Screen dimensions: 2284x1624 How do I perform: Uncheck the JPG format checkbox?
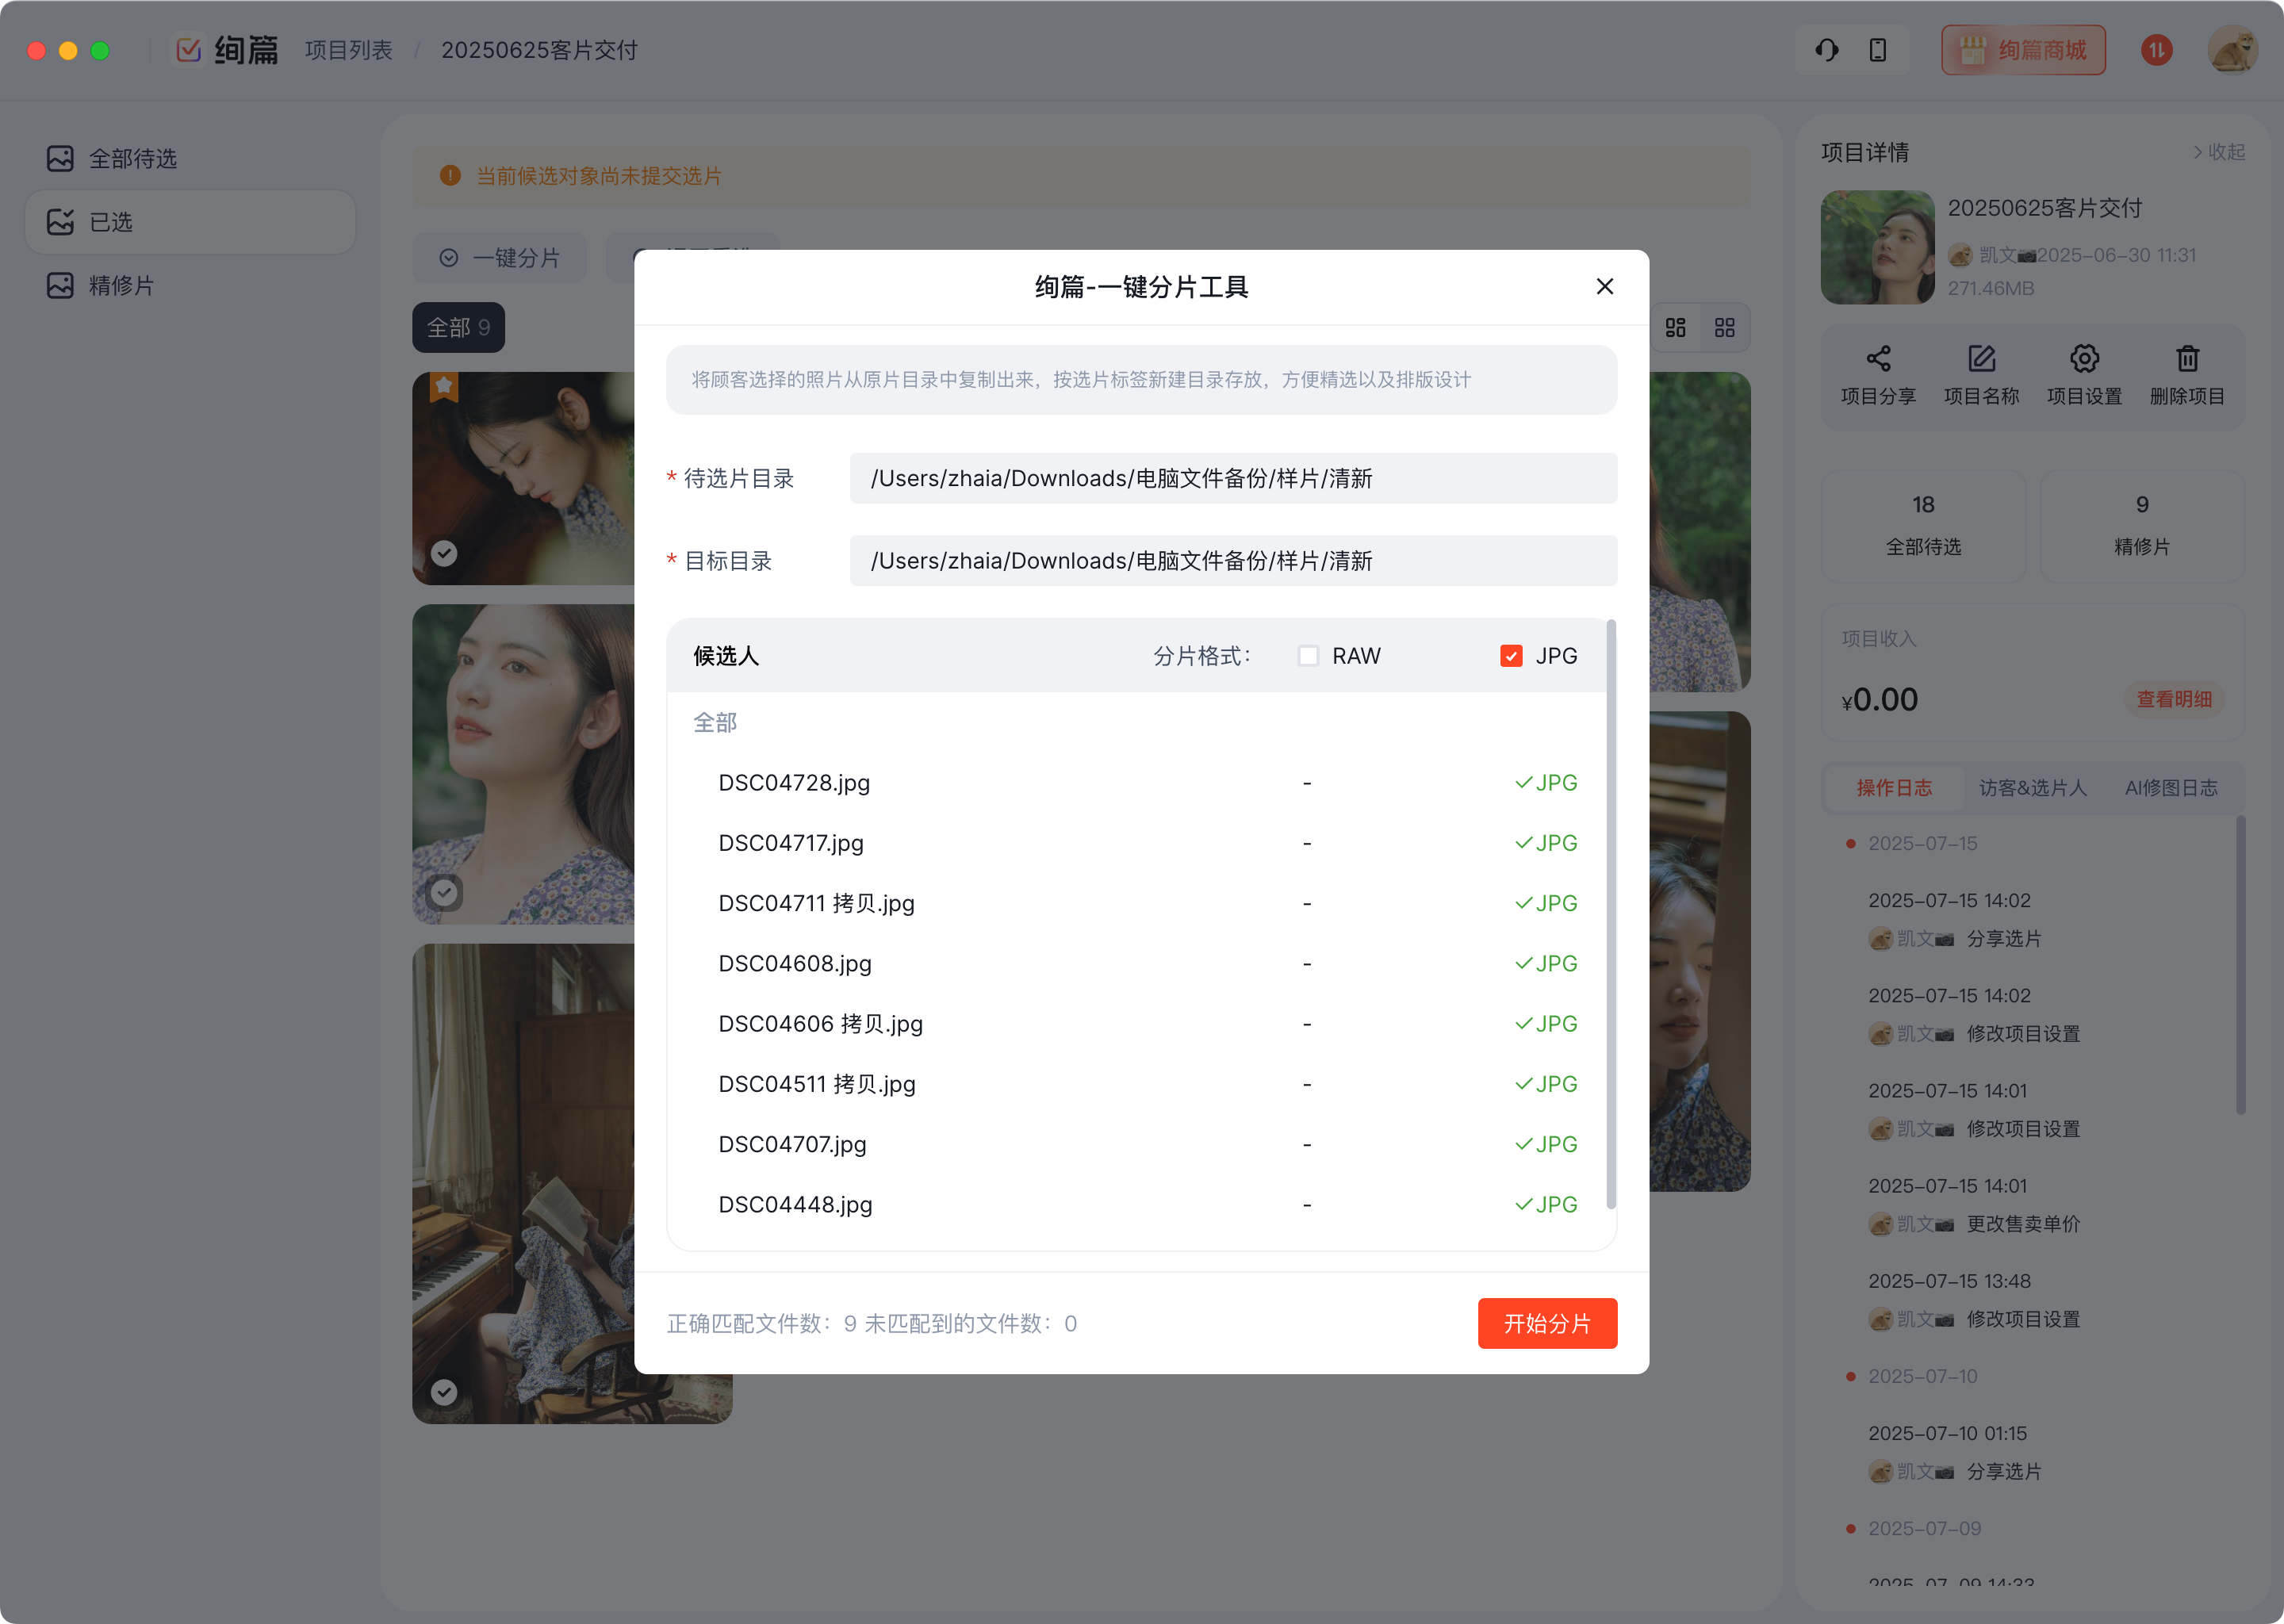(1511, 656)
